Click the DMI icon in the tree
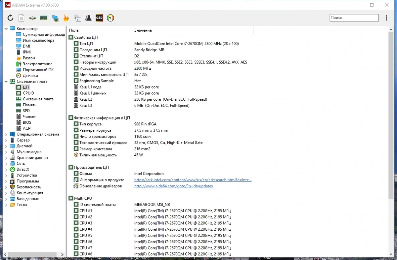 point(19,46)
